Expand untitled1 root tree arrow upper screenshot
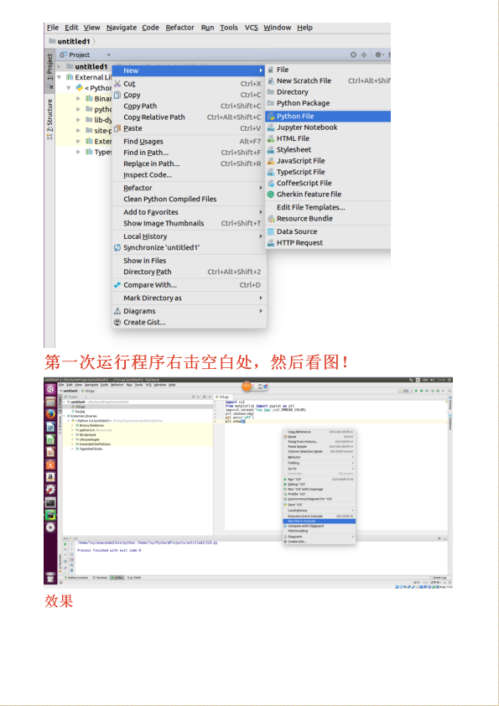The height and width of the screenshot is (706, 499). coord(59,66)
